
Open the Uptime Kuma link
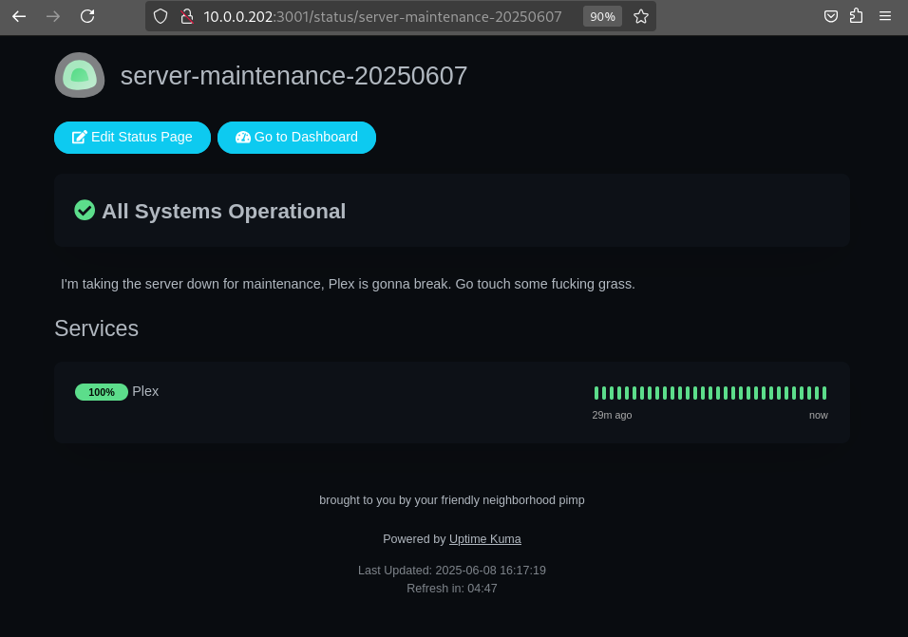[485, 539]
